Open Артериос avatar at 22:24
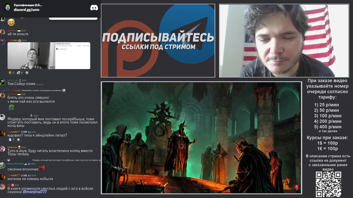 pyautogui.click(x=2, y=32)
